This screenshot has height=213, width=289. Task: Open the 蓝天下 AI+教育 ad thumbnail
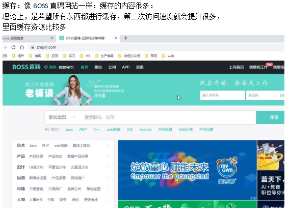[271, 185]
